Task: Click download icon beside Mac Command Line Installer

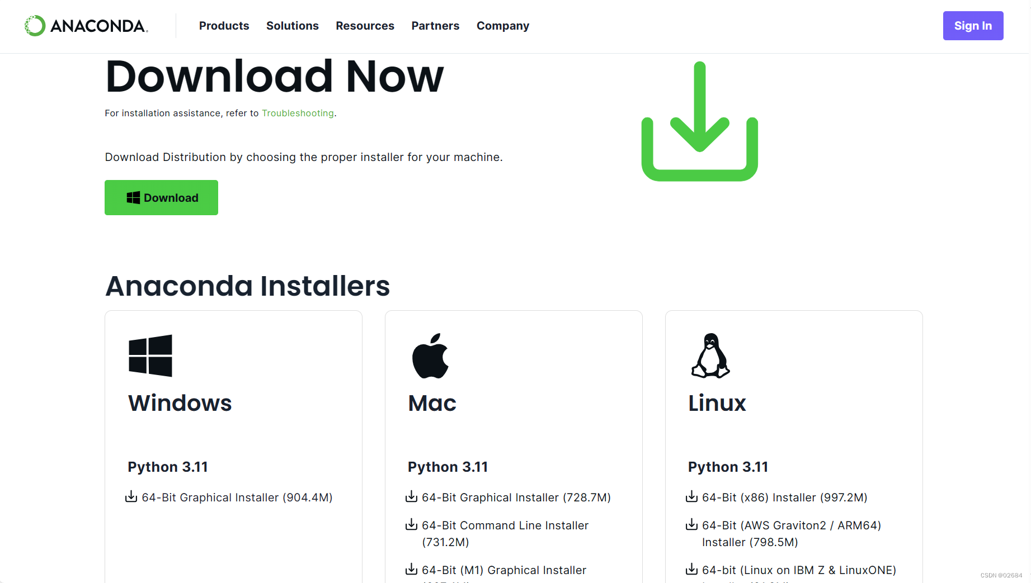Action: click(411, 524)
